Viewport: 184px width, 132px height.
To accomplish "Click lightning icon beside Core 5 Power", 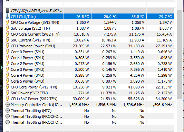I will [x=8, y=81].
